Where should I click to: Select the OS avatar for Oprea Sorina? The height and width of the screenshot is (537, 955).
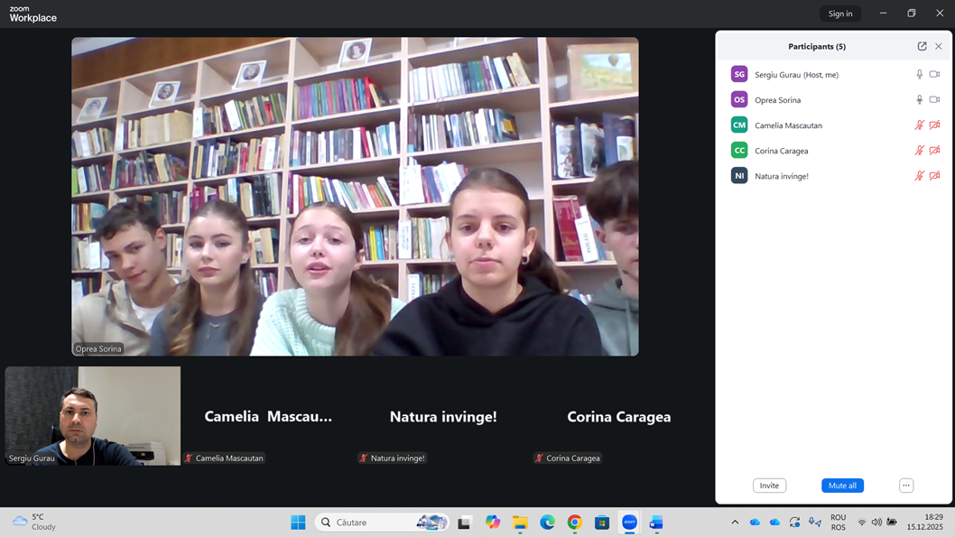coord(739,100)
